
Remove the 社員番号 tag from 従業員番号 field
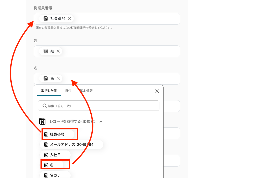(70, 18)
